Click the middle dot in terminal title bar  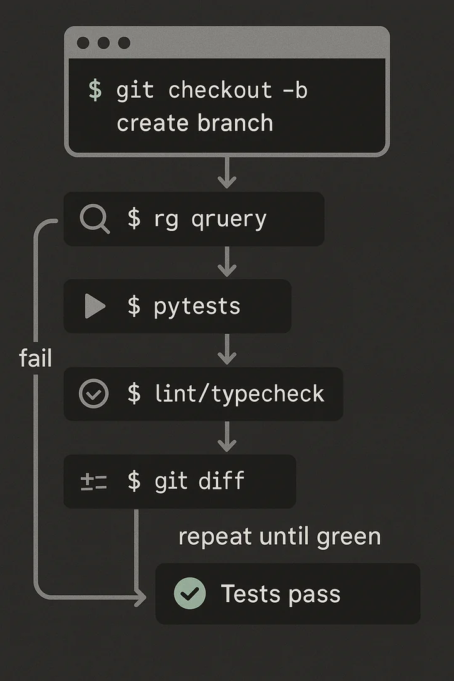[103, 43]
